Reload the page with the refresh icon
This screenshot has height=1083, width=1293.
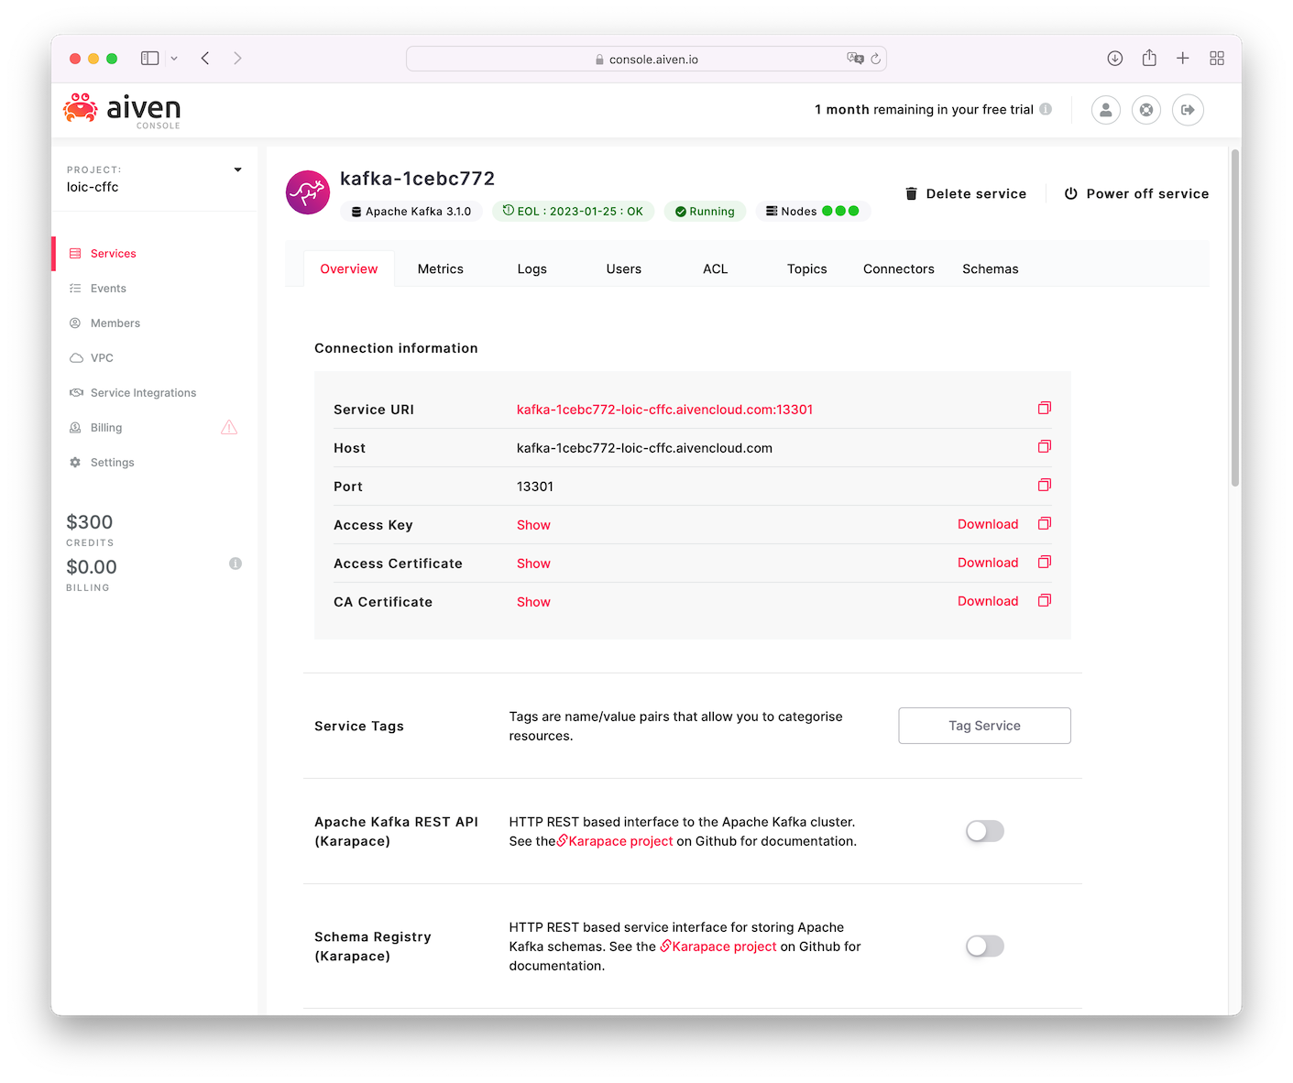[x=875, y=59]
